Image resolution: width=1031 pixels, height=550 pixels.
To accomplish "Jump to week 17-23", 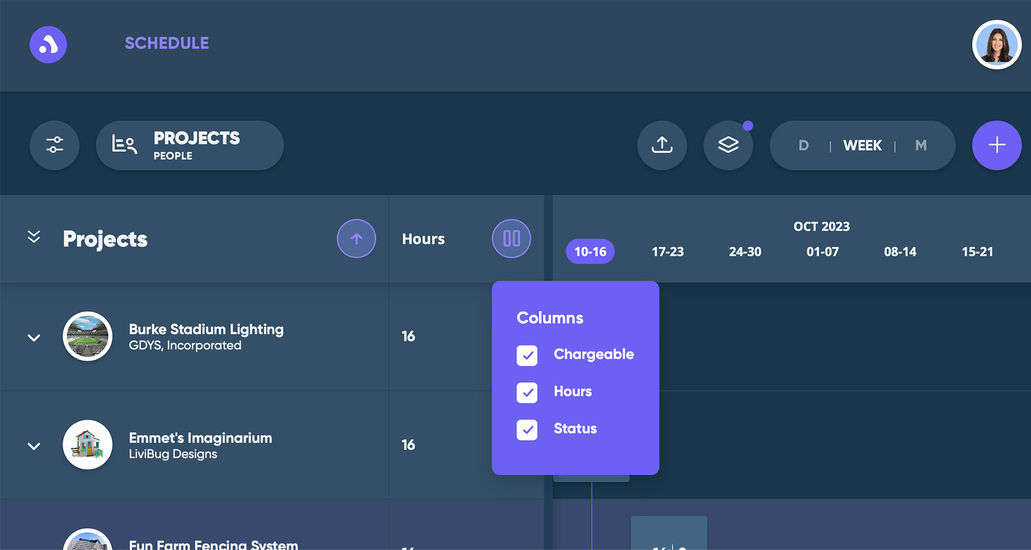I will pos(667,252).
